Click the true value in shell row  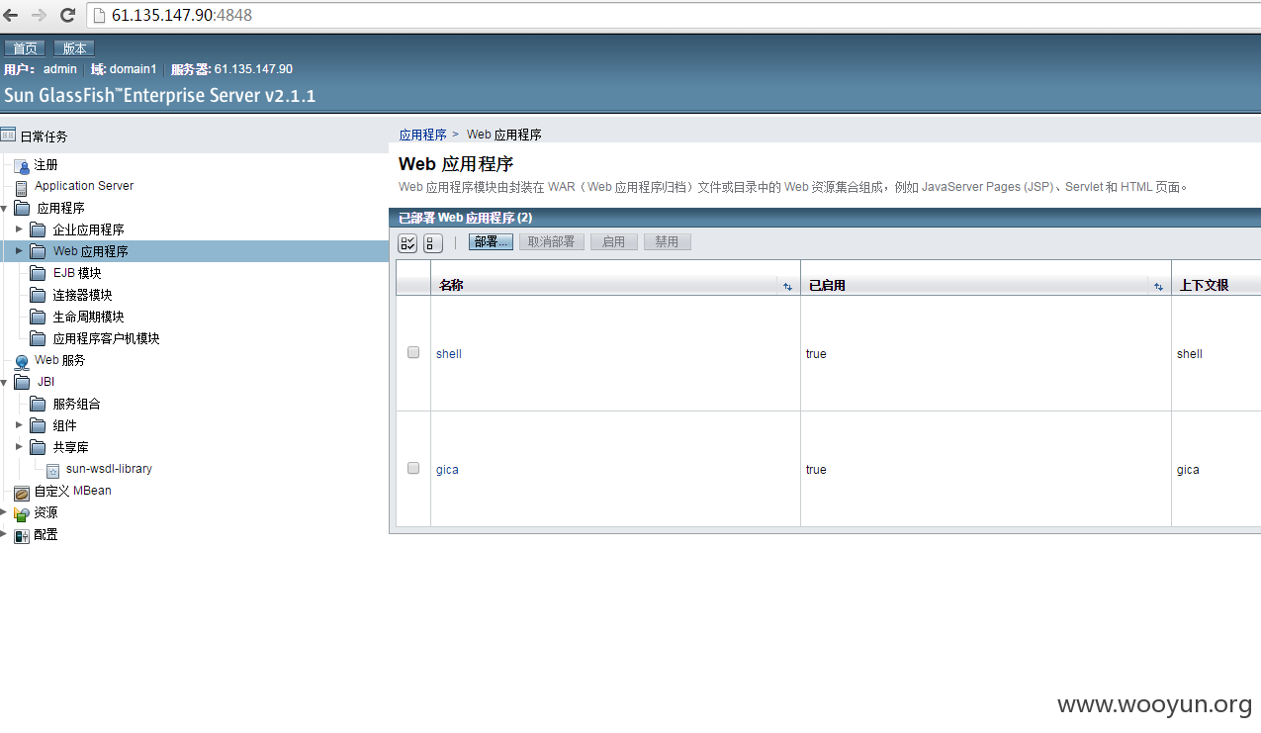click(x=816, y=354)
